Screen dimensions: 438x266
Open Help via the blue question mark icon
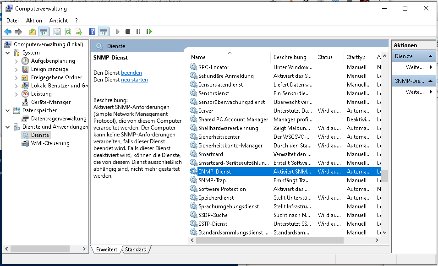coord(92,31)
